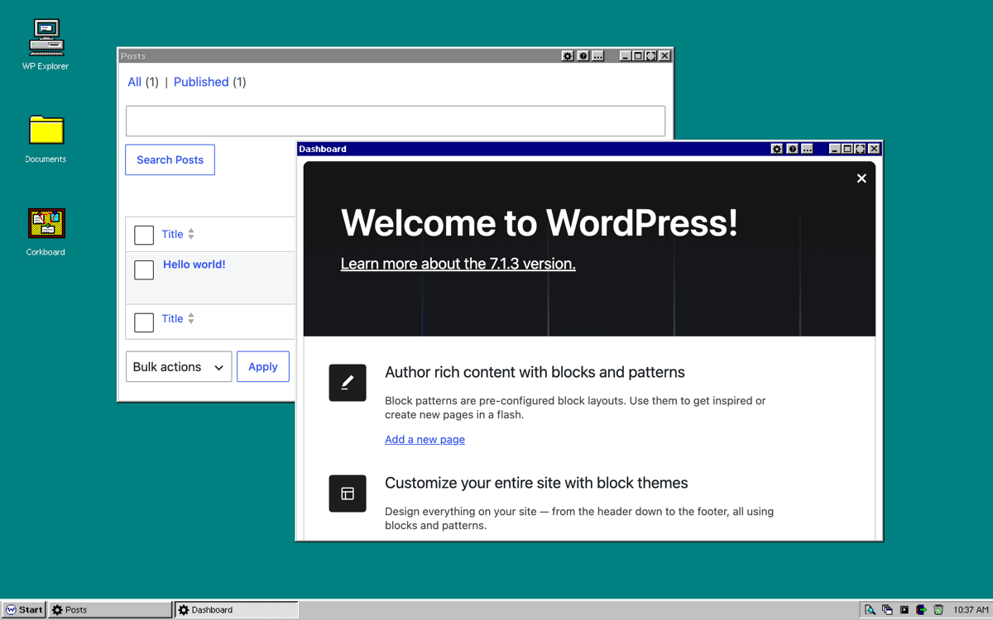Screen dimensions: 993x620
Task: Filter posts by Published
Action: (x=201, y=82)
